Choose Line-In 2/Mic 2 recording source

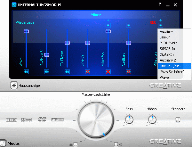tap(174, 66)
